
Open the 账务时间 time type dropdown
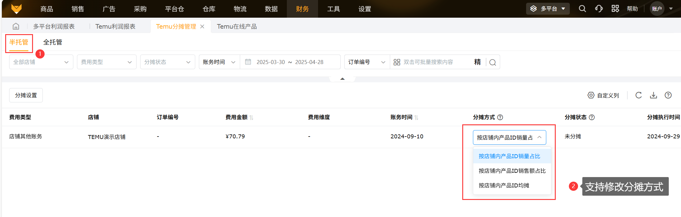click(x=219, y=62)
